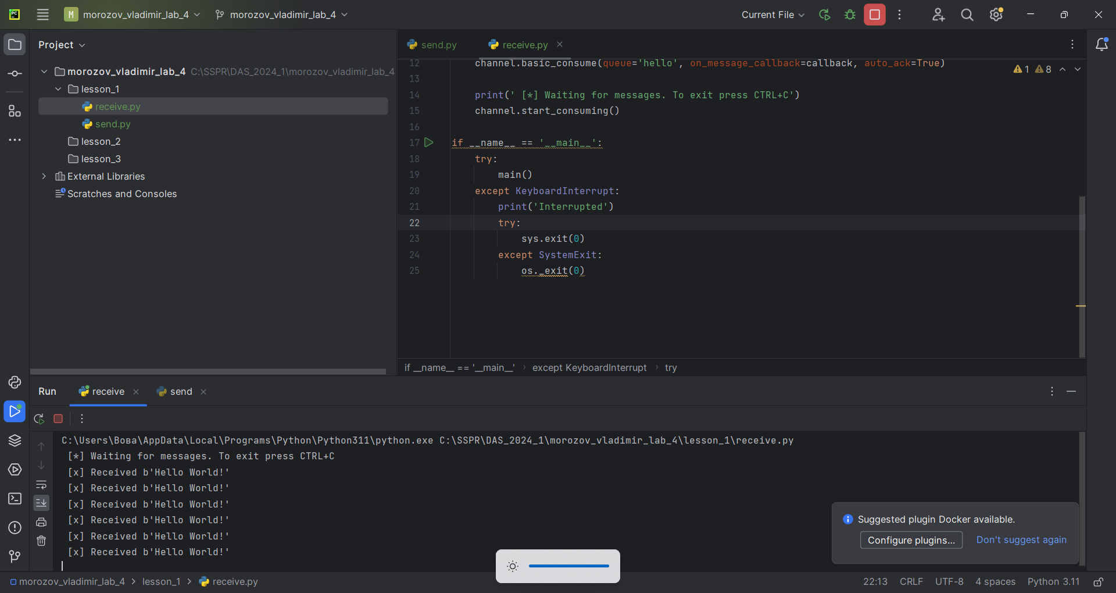Open the Structure tool window
This screenshot has width=1116, height=593.
click(15, 111)
